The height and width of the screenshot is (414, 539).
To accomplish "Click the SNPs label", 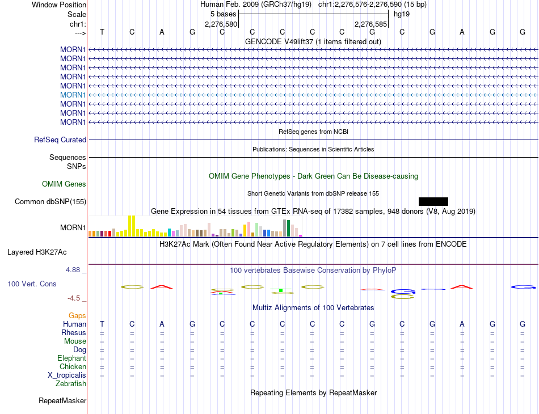I will 77,166.
